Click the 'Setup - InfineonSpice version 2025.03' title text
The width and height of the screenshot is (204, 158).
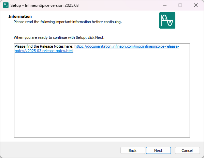pos(44,5)
